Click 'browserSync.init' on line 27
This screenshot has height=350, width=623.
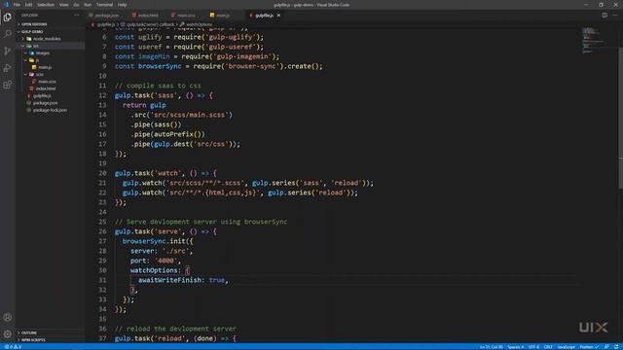[154, 241]
